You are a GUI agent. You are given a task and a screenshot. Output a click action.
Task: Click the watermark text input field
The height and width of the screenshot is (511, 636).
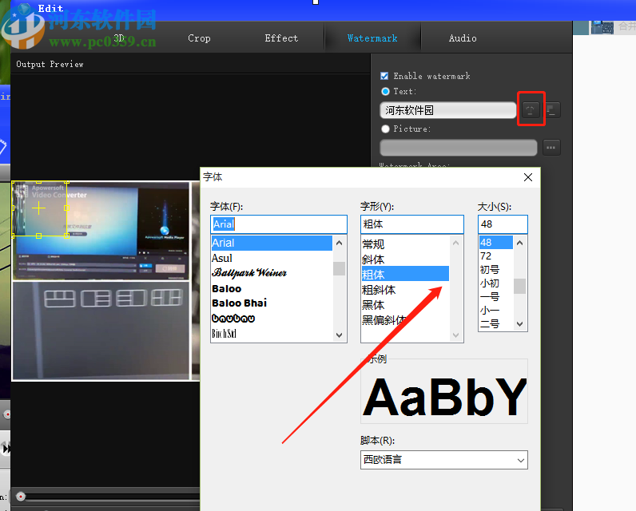coord(447,110)
